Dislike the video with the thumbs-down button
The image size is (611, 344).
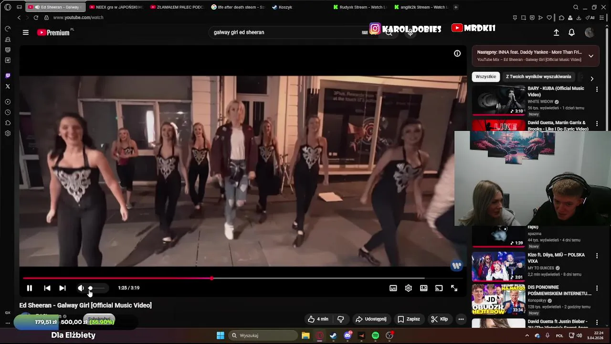tap(341, 319)
